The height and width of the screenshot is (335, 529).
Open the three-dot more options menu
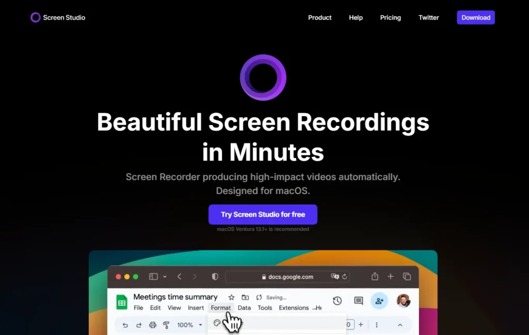377,325
